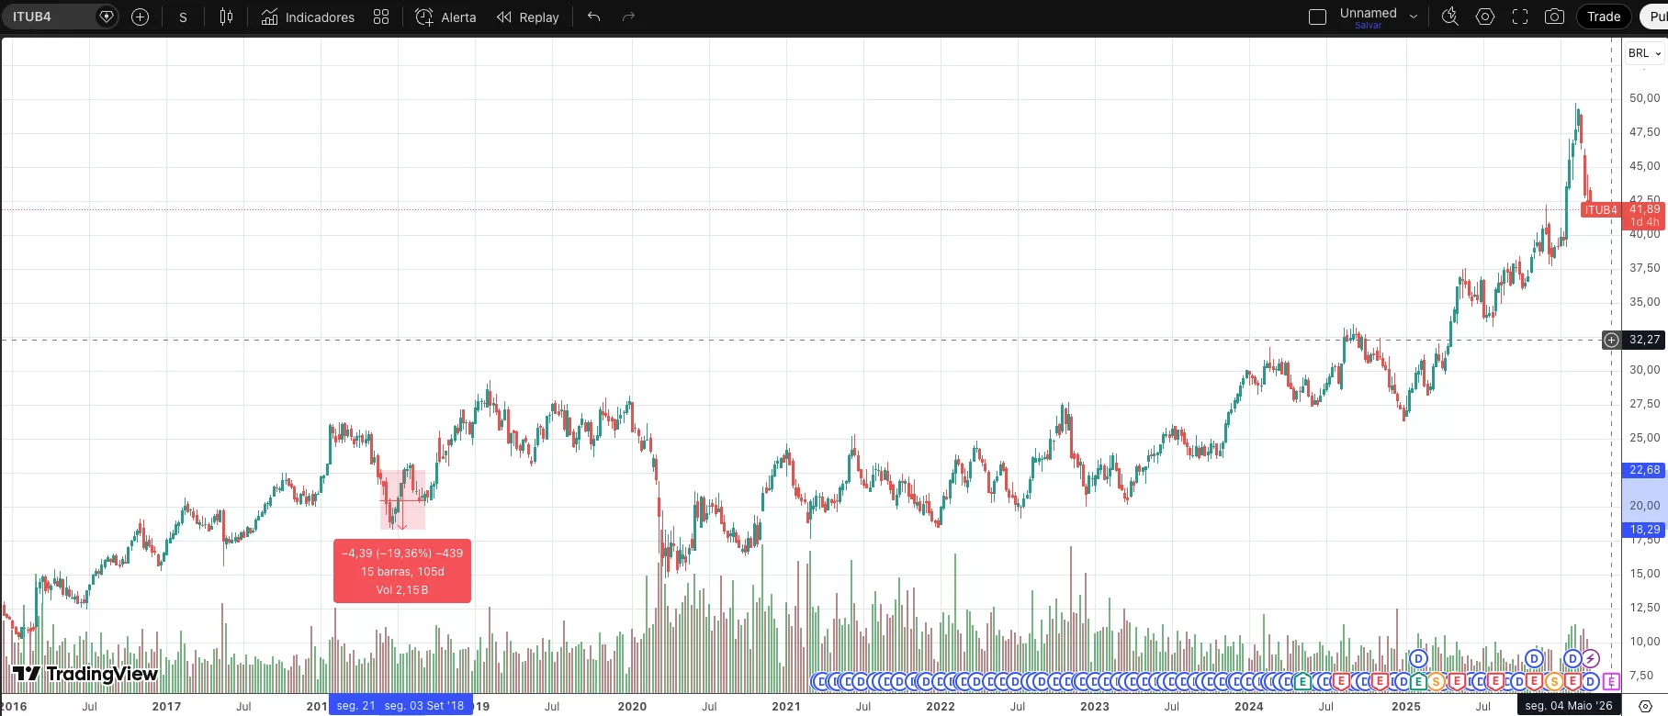
Task: Click the 2025 year label on time axis
Action: (1406, 706)
